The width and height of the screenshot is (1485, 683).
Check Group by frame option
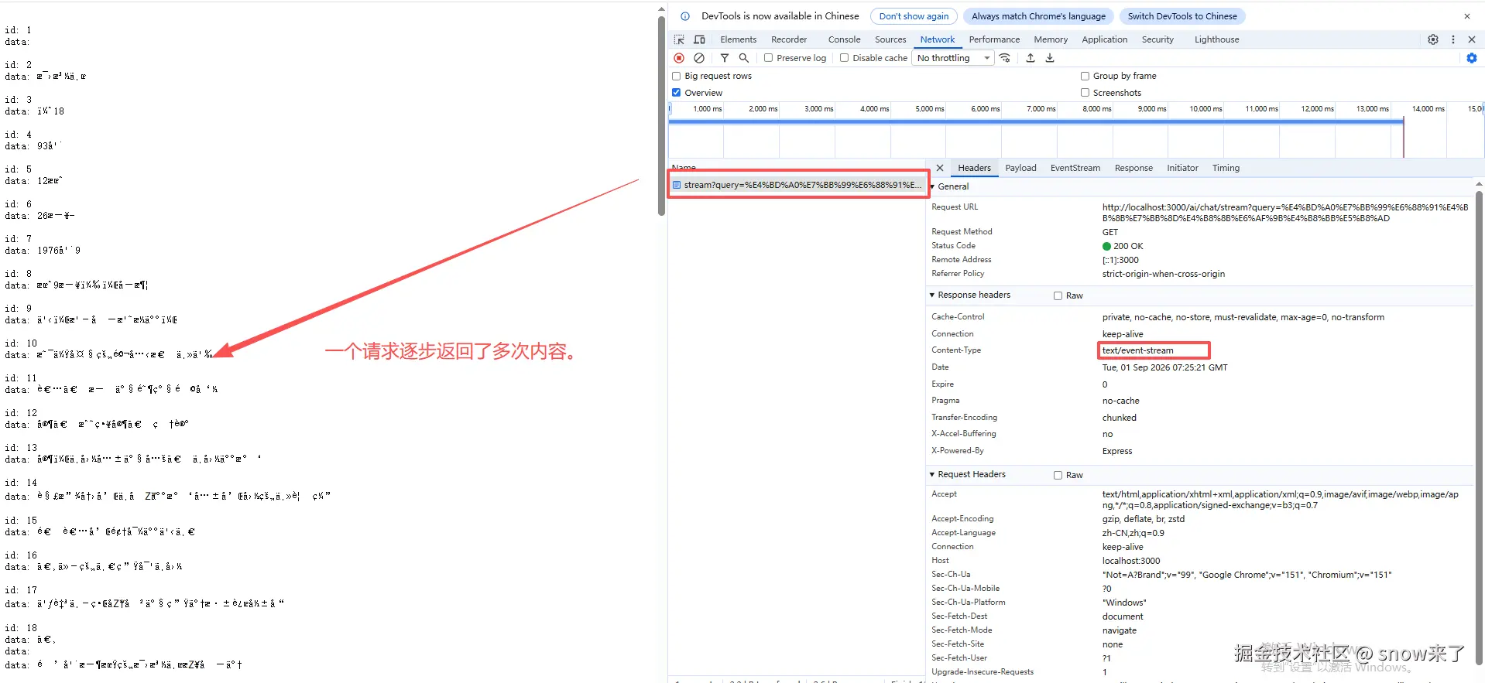click(1085, 76)
